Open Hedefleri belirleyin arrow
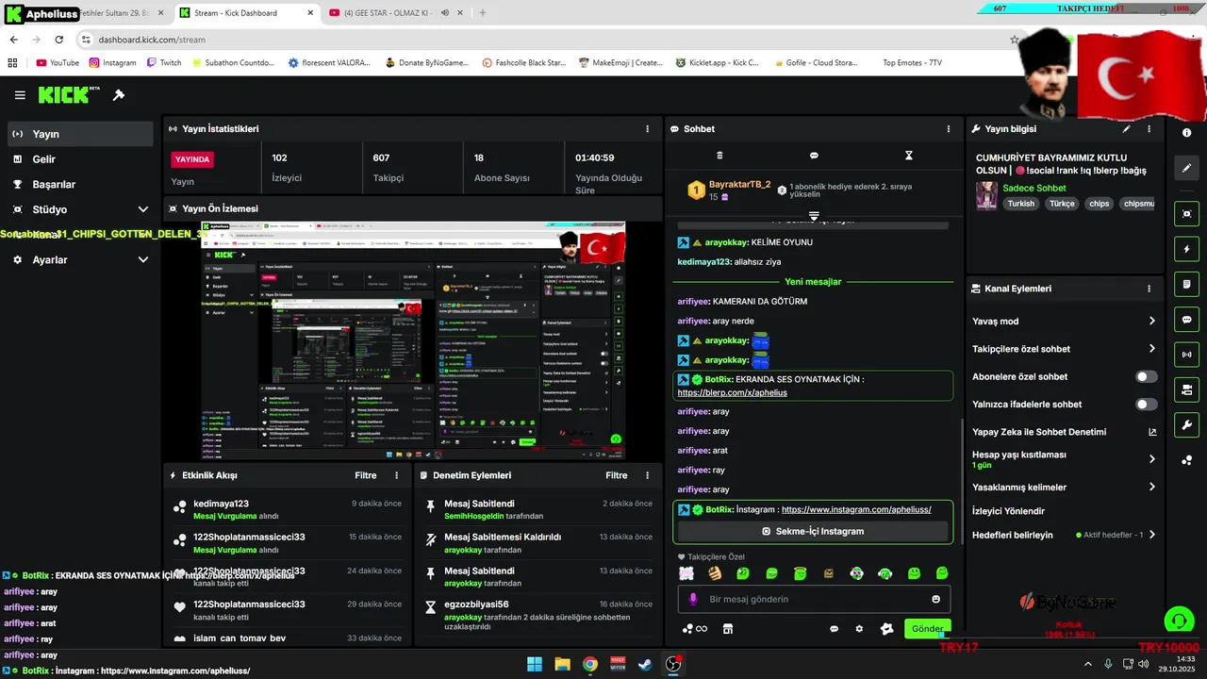1207x679 pixels. pos(1151,535)
